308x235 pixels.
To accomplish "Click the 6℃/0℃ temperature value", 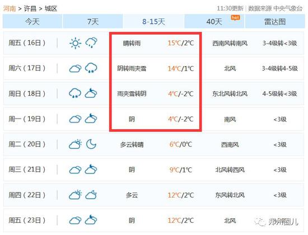I will coord(181,144).
